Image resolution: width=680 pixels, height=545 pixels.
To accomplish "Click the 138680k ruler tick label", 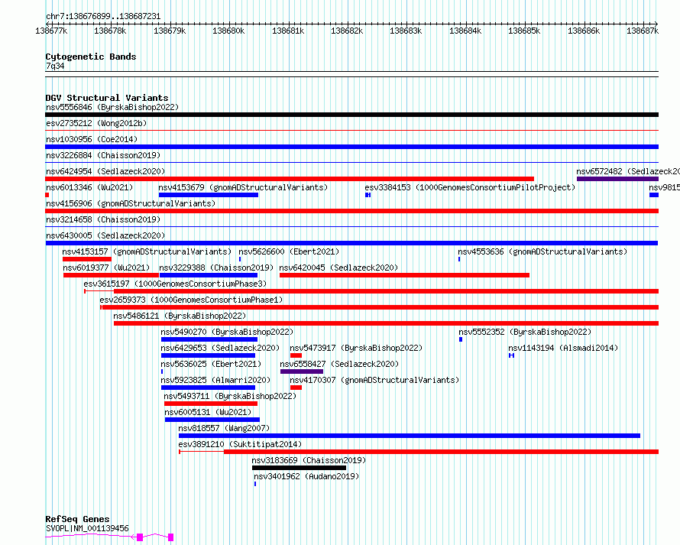I will click(x=228, y=31).
